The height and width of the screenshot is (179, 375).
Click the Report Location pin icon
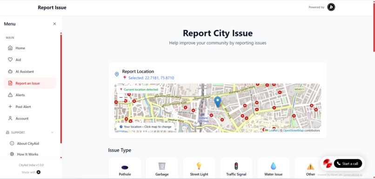click(x=117, y=74)
